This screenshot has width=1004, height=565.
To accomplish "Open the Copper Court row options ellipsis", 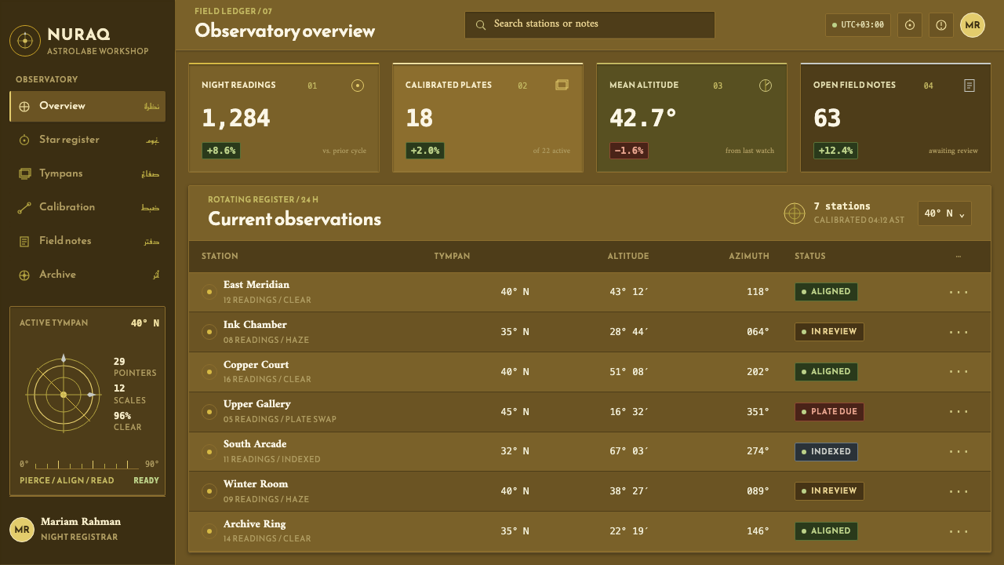I will [x=959, y=372].
